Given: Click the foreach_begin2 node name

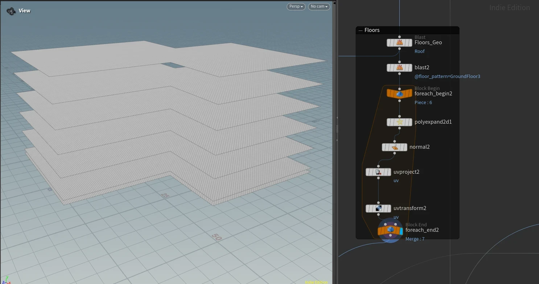Looking at the screenshot, I should pyautogui.click(x=433, y=94).
